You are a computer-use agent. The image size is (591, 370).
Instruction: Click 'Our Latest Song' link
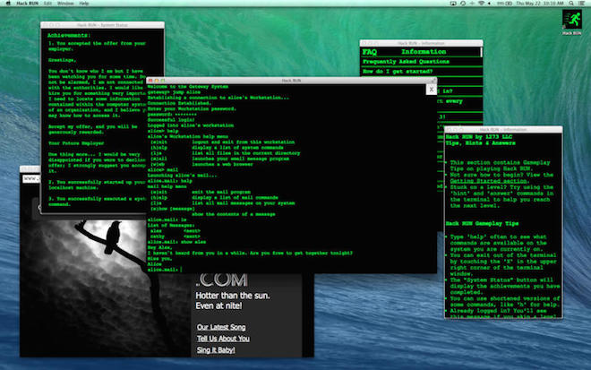click(x=222, y=326)
